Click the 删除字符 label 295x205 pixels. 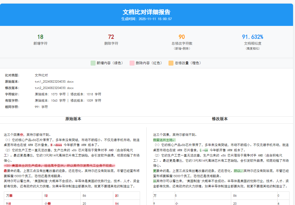pyautogui.click(x=111, y=43)
